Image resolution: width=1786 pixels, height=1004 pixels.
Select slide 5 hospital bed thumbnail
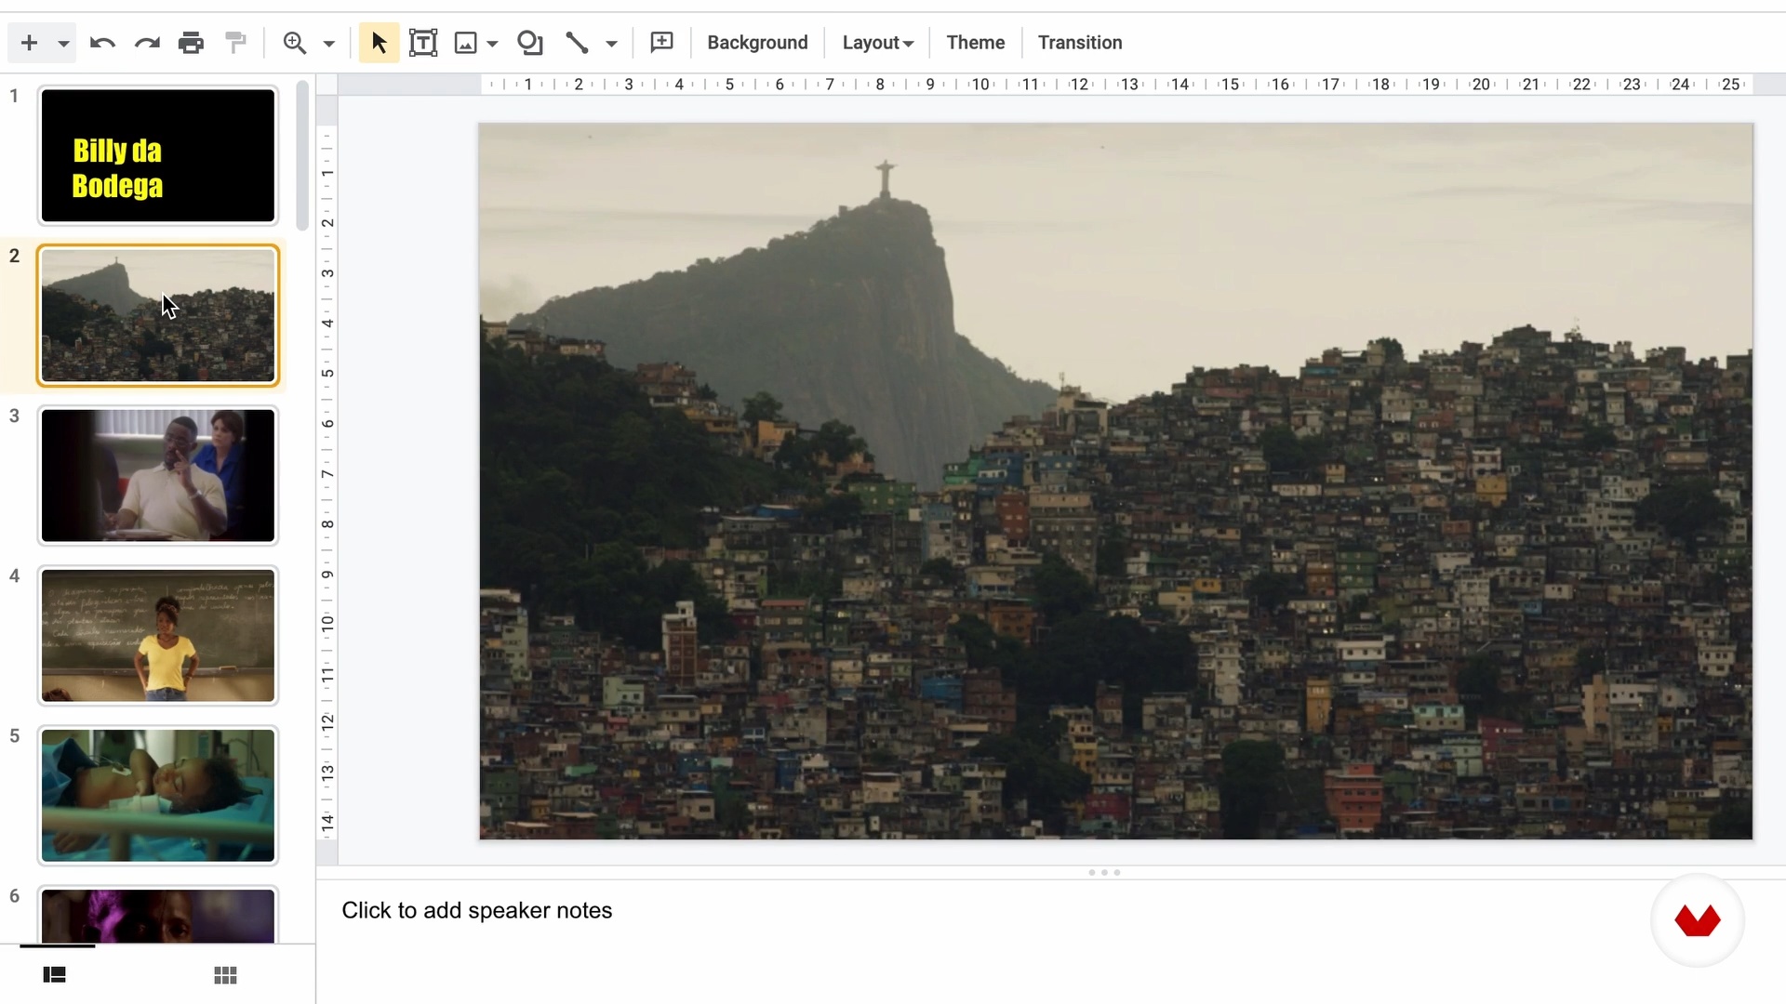pos(158,795)
